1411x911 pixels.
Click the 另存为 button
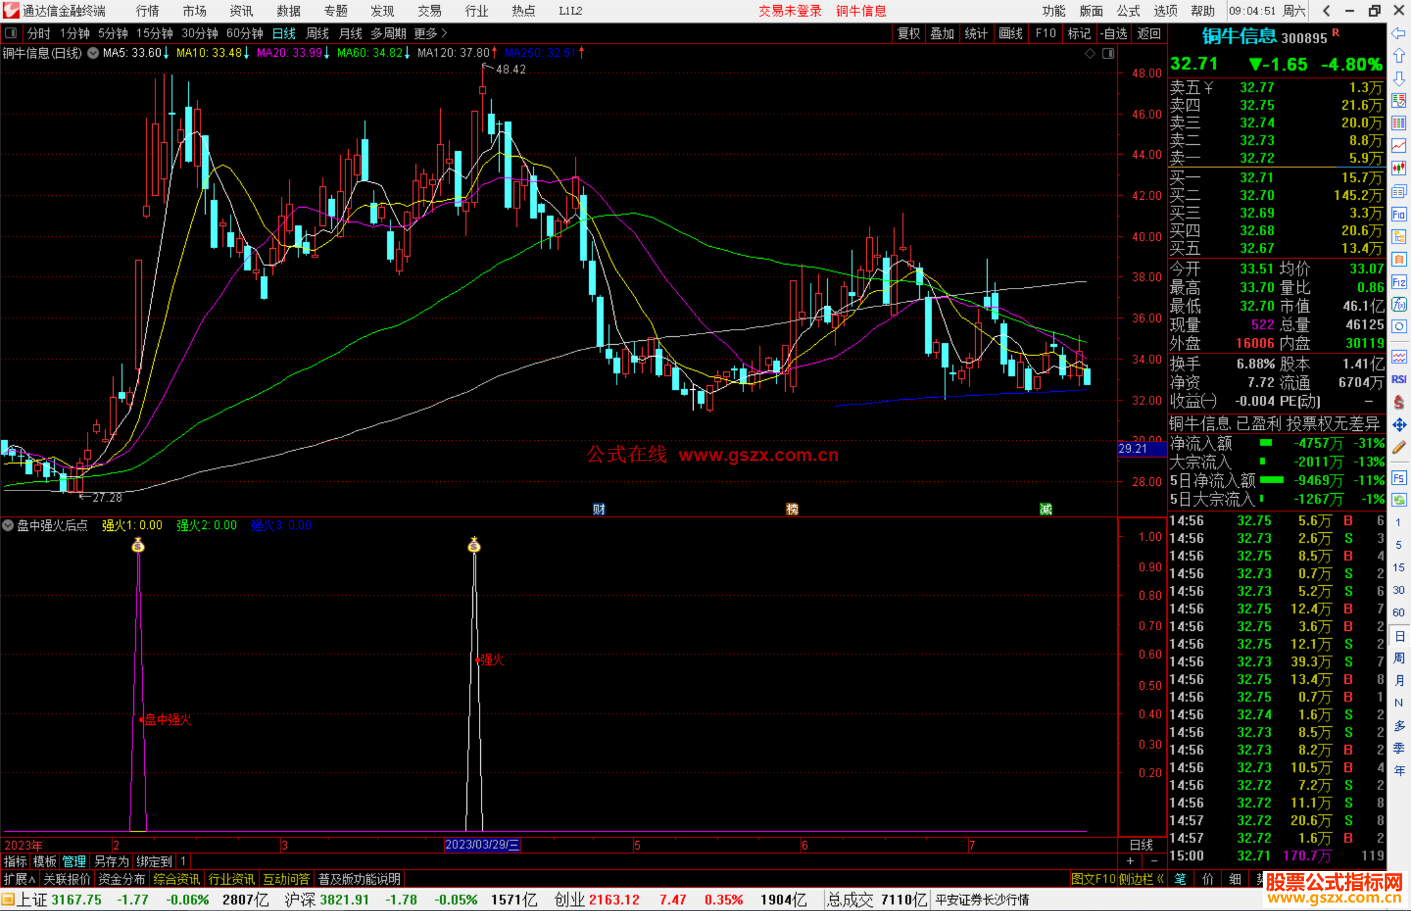pos(111,861)
